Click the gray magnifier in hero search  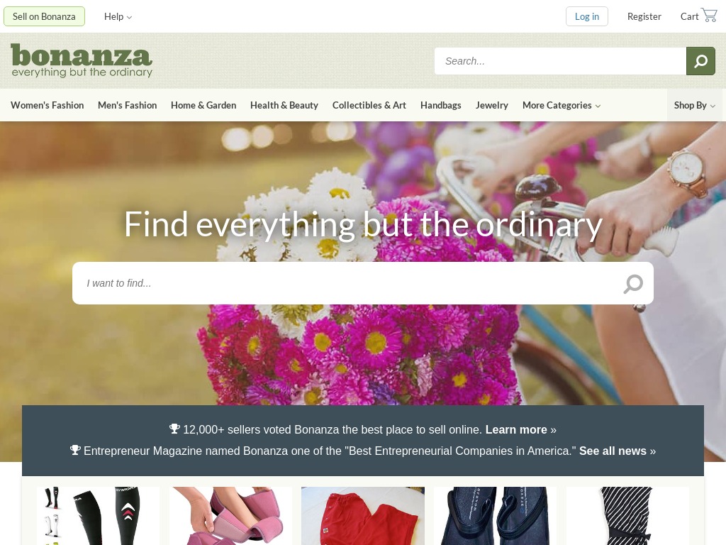pos(633,284)
